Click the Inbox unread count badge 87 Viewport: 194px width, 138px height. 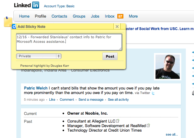coord(120,16)
